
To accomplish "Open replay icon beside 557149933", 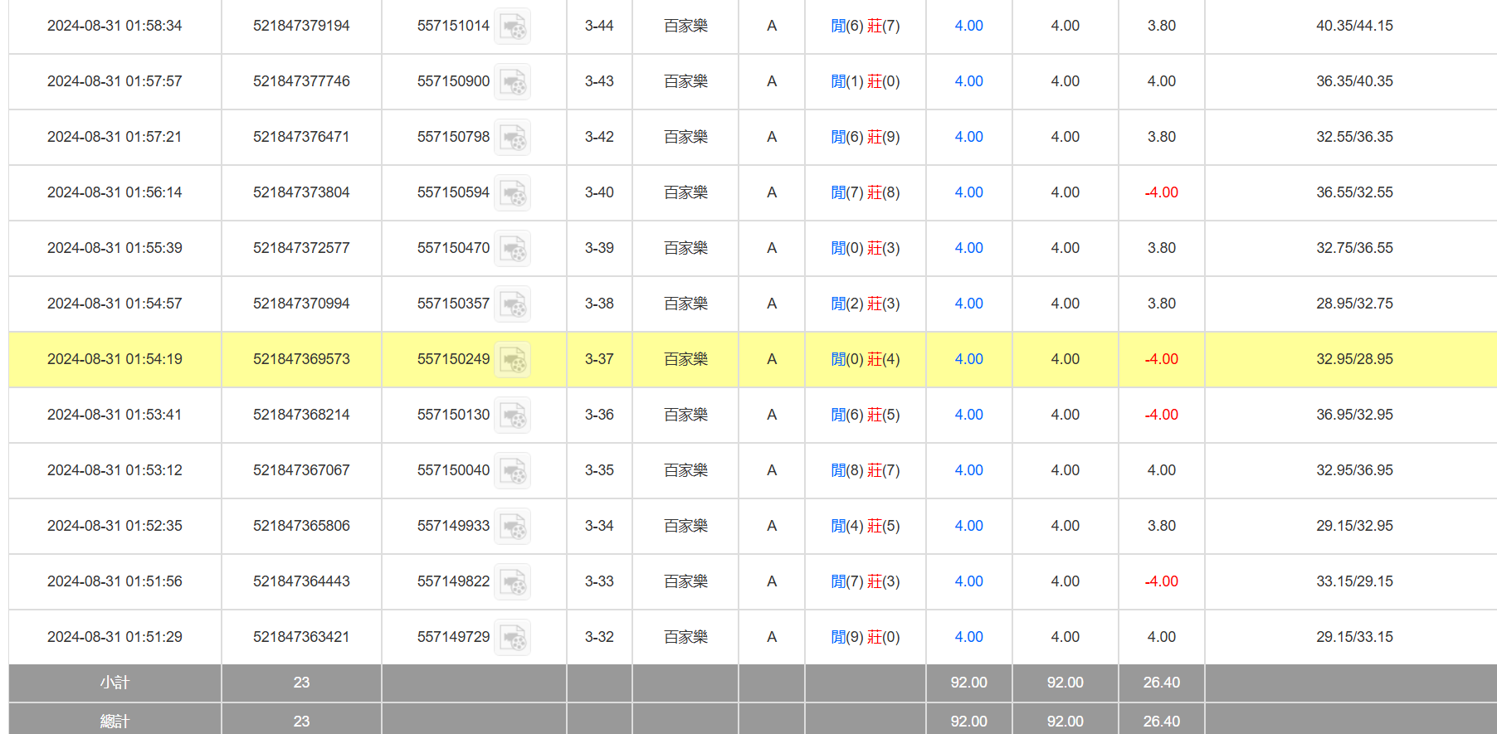I will tap(512, 527).
